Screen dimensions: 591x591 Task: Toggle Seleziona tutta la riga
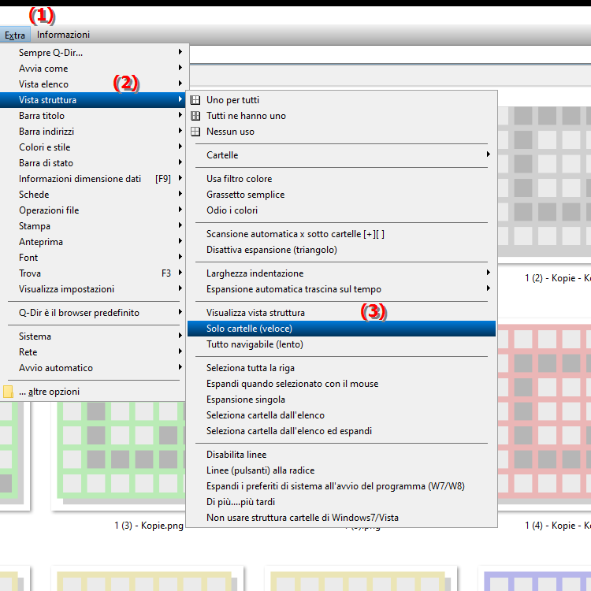pos(341,368)
